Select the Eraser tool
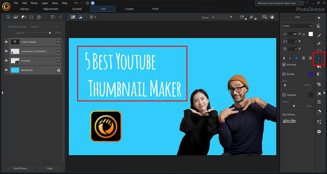Screen dimensions: 327x174 pos(319,43)
